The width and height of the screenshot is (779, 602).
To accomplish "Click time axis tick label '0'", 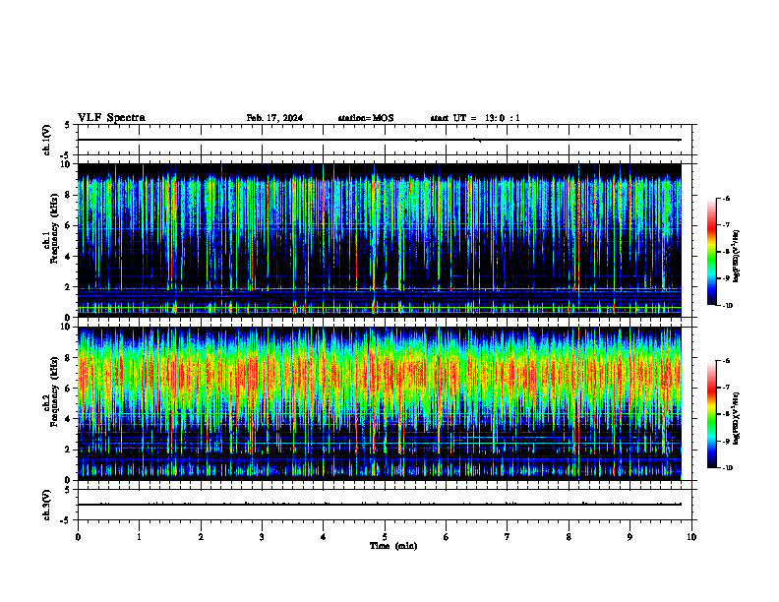I will click(x=78, y=537).
